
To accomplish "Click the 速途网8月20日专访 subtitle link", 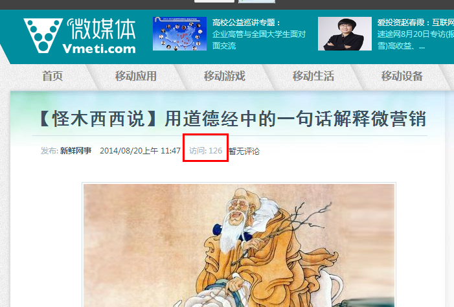I will click(x=416, y=40).
